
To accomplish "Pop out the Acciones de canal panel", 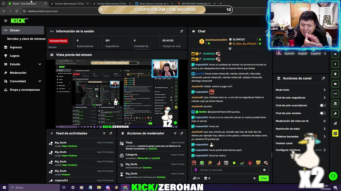I will [x=323, y=78].
